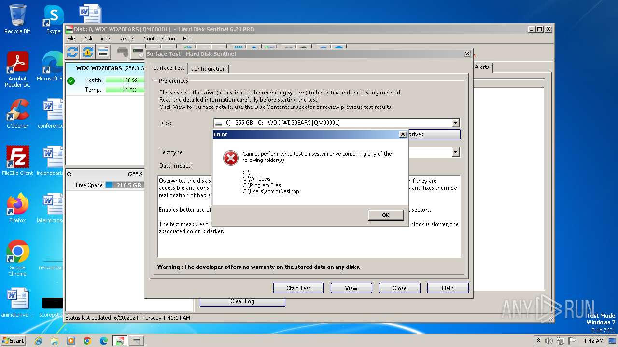Click the Clear Log button
618x347 pixels.
pos(242,301)
